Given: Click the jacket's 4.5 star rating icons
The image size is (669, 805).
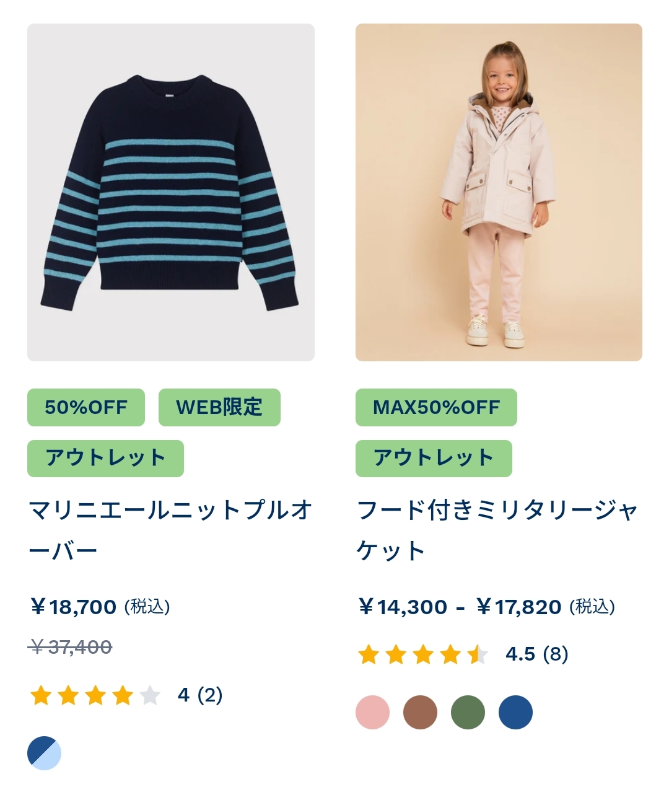Looking at the screenshot, I should 423,654.
